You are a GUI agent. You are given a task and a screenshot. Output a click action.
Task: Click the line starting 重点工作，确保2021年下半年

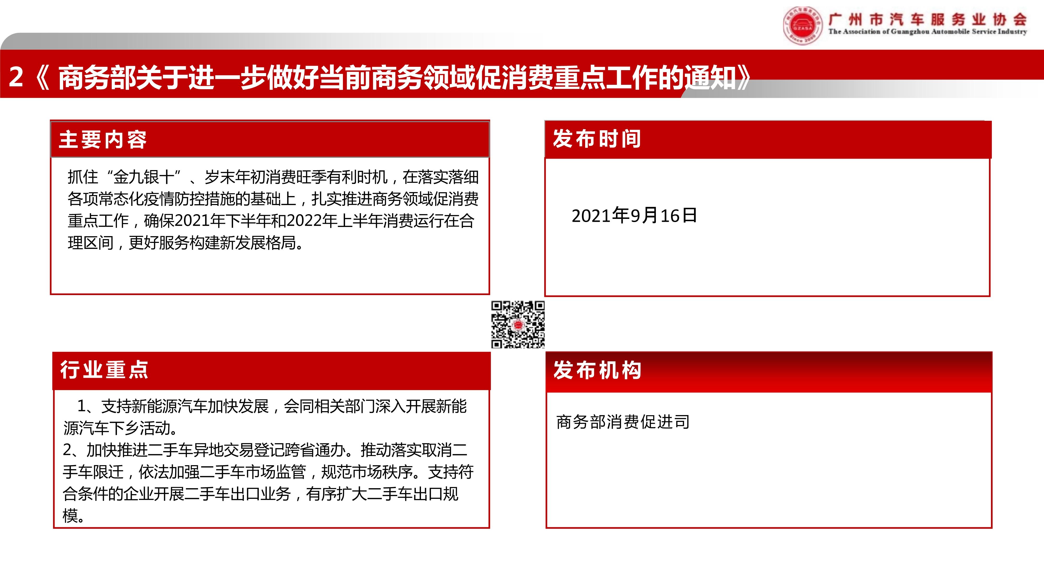point(271,221)
